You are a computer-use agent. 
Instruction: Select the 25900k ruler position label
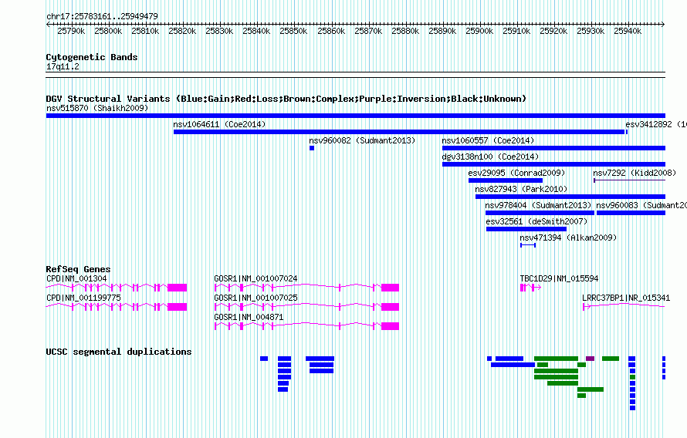(479, 31)
